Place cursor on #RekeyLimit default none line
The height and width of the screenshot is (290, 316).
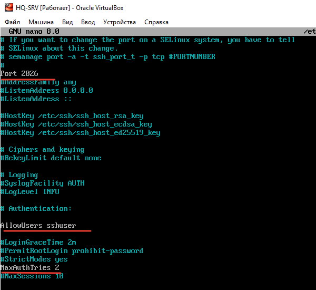[x=51, y=158]
